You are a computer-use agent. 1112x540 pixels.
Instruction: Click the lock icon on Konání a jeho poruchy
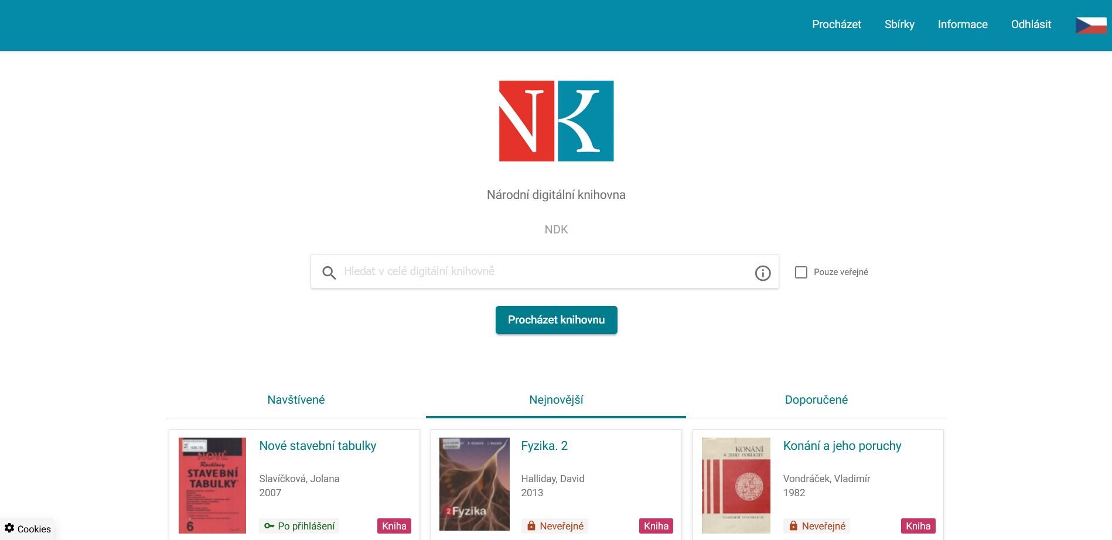point(793,526)
